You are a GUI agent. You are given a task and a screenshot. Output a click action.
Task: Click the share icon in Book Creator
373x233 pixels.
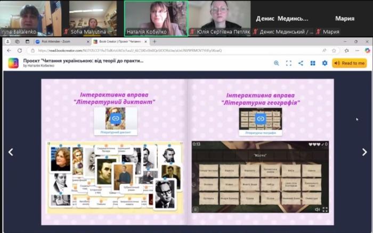click(x=301, y=63)
